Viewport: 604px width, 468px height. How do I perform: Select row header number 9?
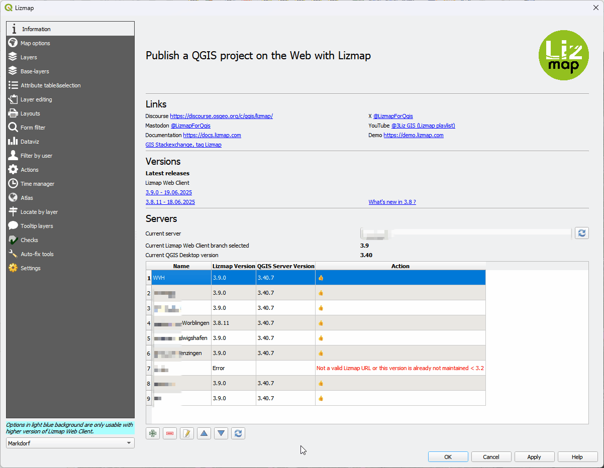[x=149, y=398]
